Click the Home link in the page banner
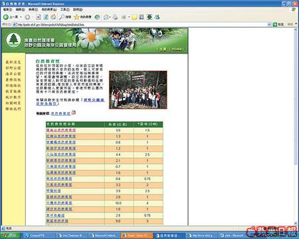 coord(177,49)
